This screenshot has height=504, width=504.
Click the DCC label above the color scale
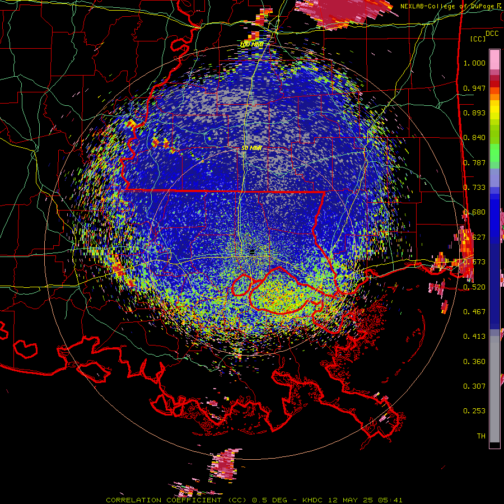tap(492, 34)
